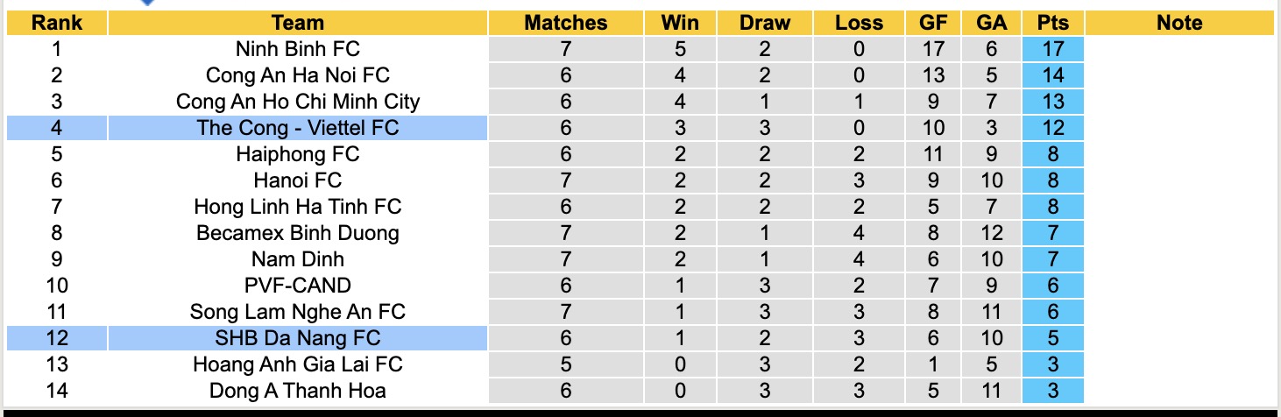Click the PVF-CAND team name
1281x417 pixels.
point(298,286)
